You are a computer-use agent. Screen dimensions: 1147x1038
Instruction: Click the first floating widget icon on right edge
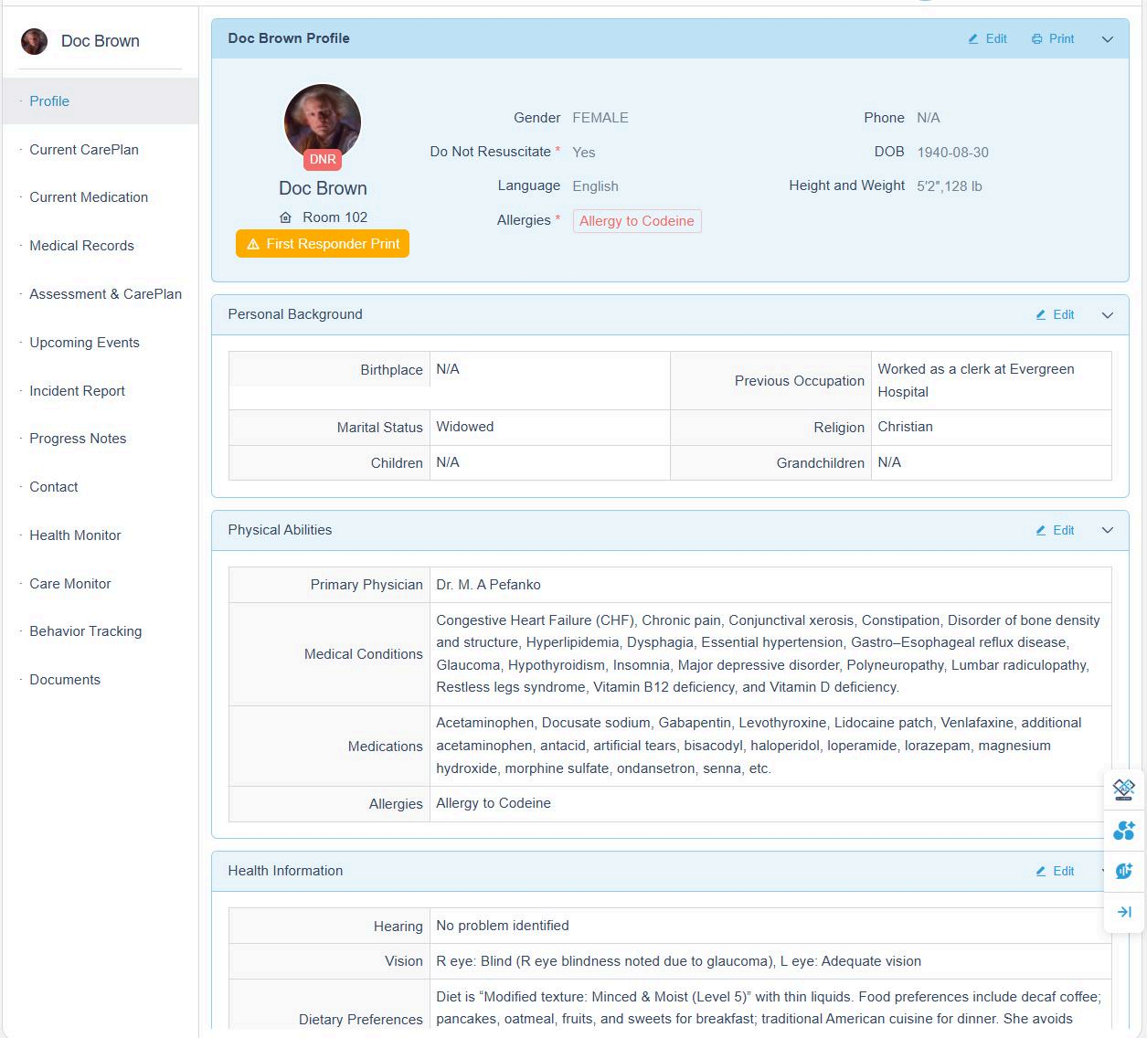point(1123,788)
